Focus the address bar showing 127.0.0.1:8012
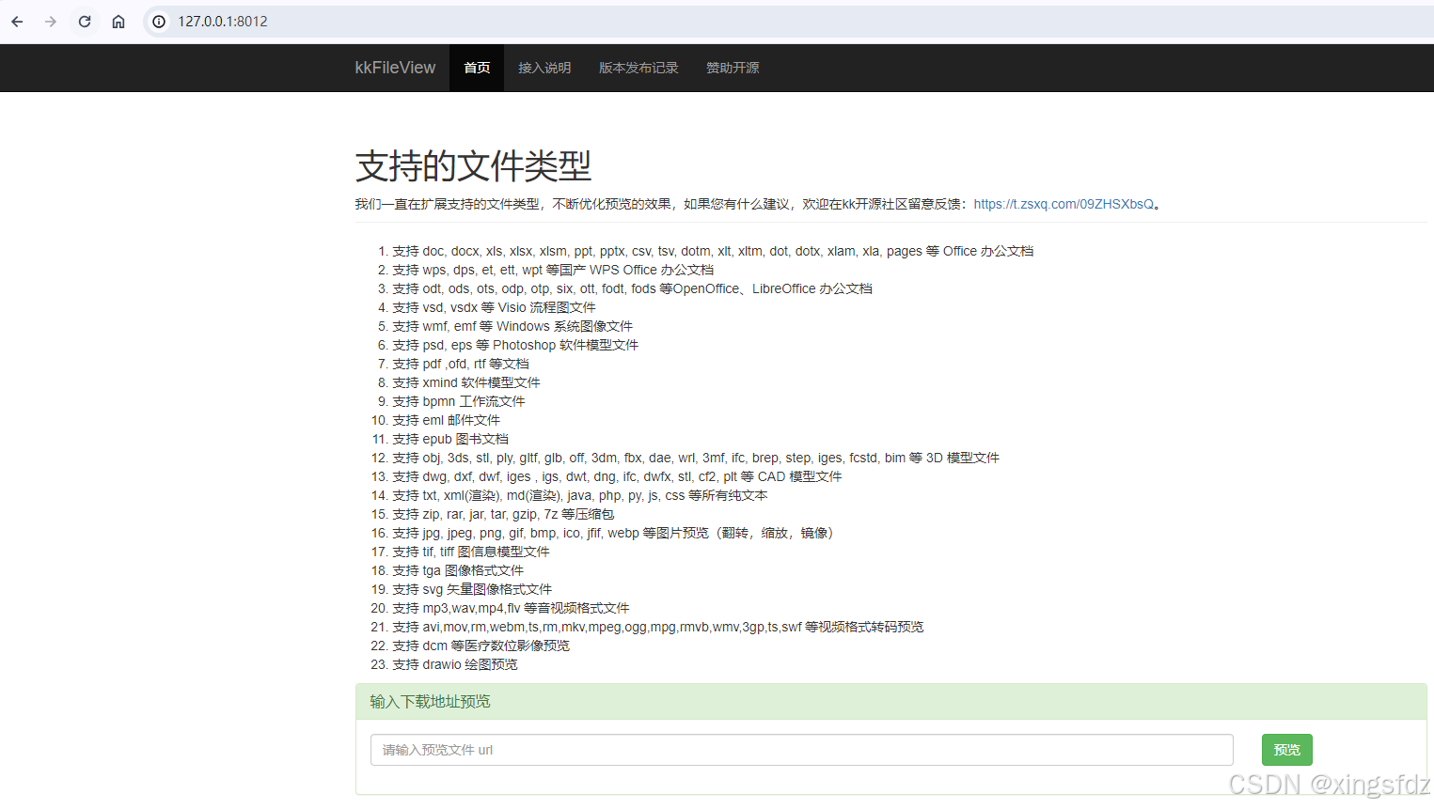 (790, 22)
